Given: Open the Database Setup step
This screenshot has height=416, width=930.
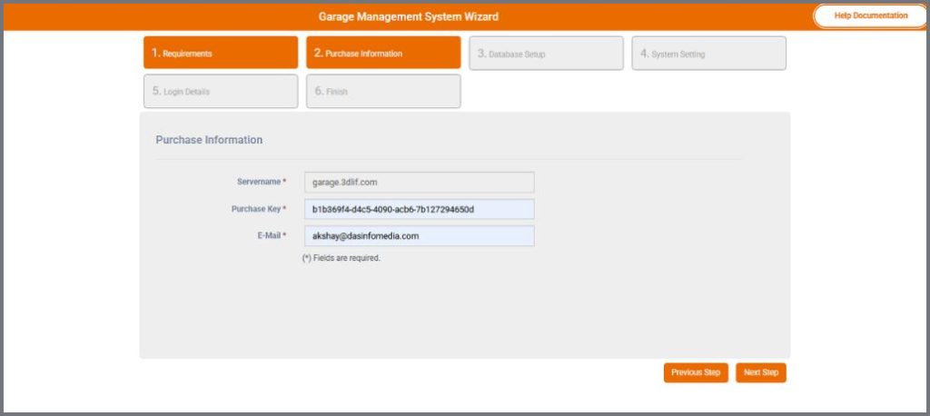Looking at the screenshot, I should tap(546, 54).
